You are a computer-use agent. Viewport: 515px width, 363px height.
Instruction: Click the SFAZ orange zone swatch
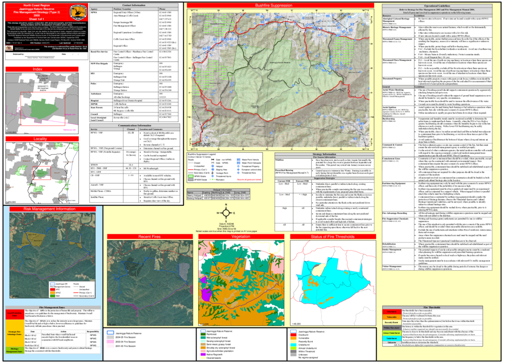(x=52, y=293)
